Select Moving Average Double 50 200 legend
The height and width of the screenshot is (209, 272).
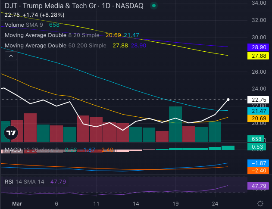click(x=56, y=45)
